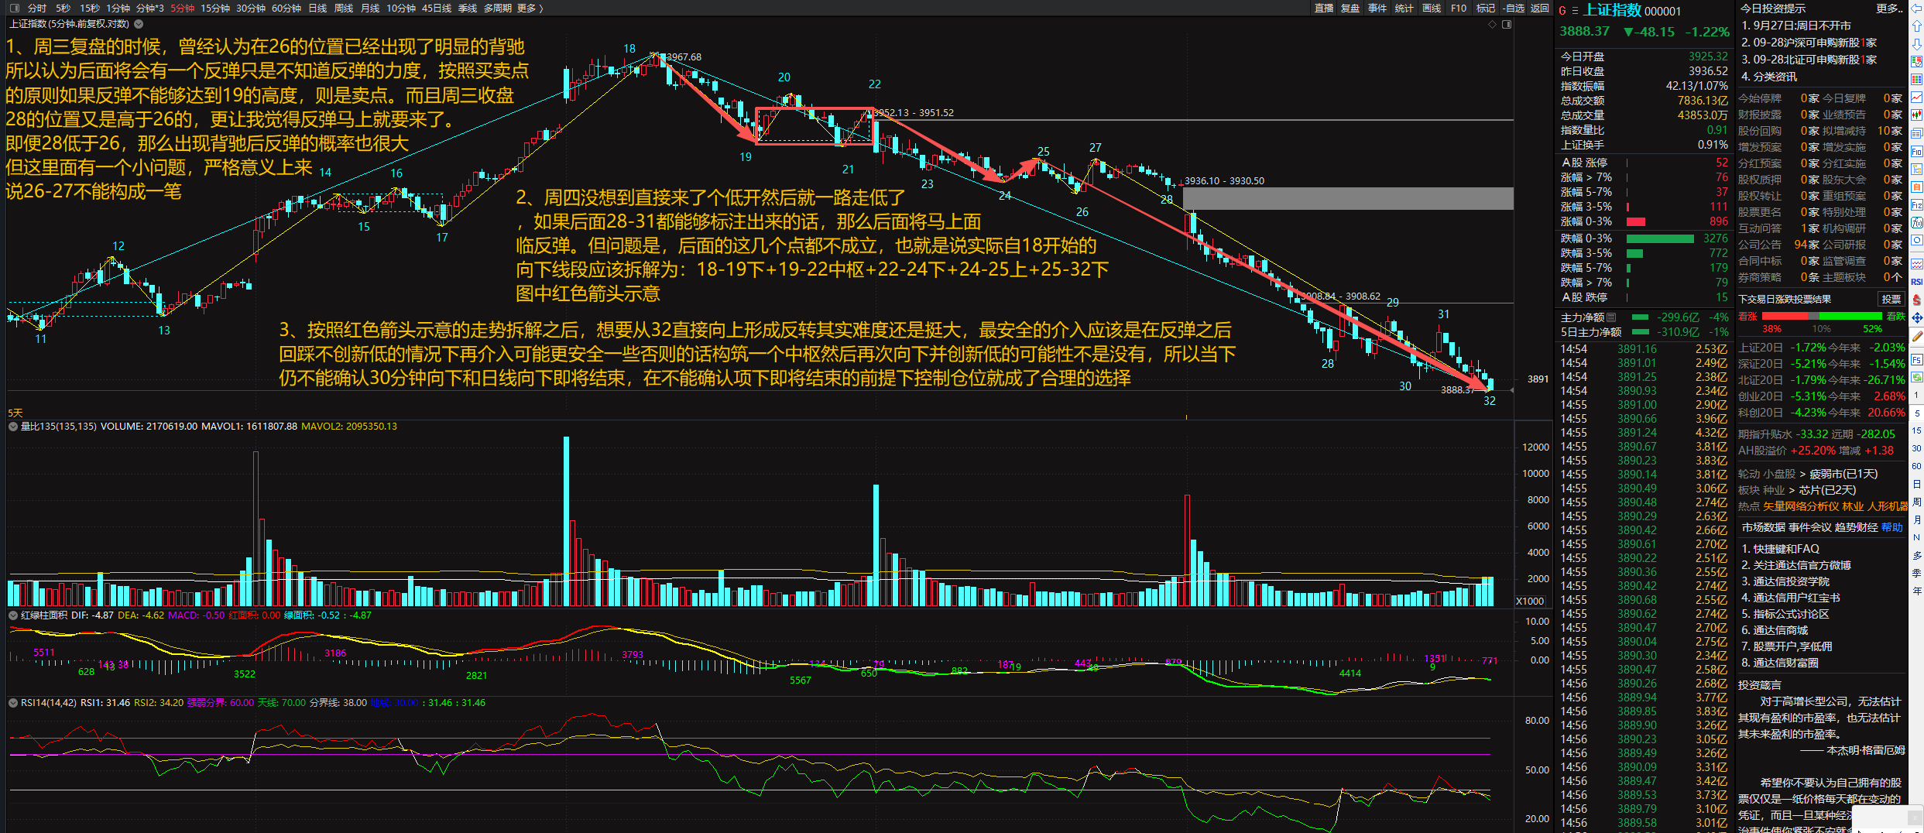Click the 返回 button in top bar
Screen dimensions: 1924x833
1539,8
